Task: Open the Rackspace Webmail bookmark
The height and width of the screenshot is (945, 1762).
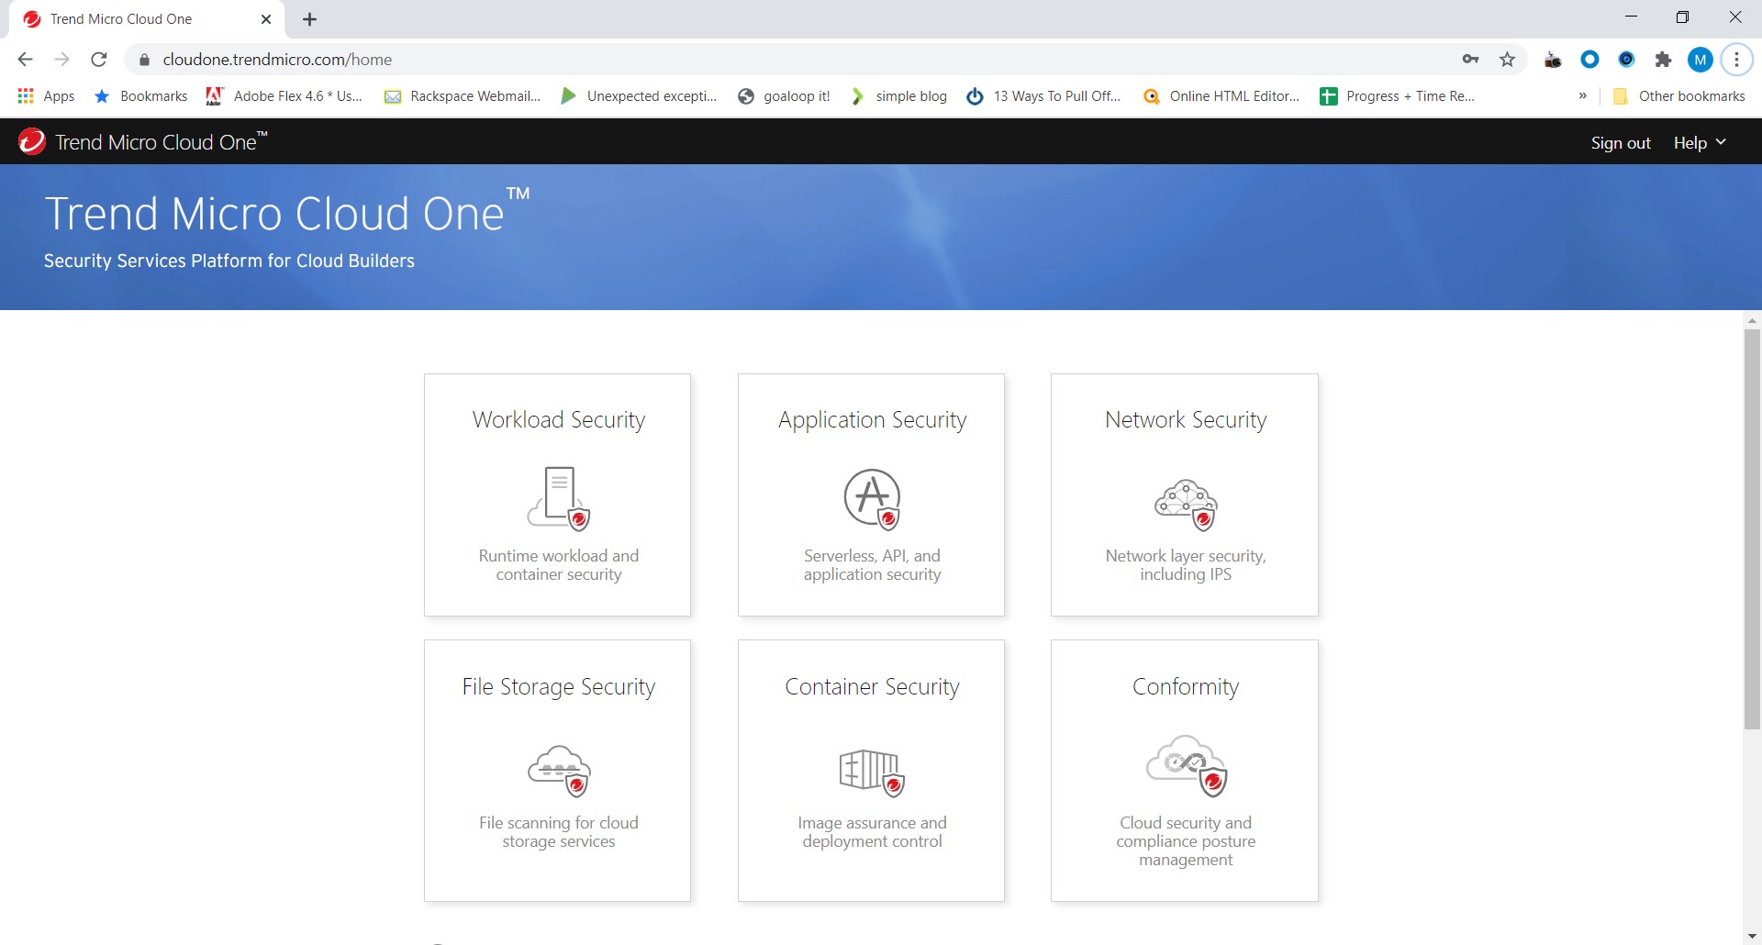Action: (x=463, y=96)
